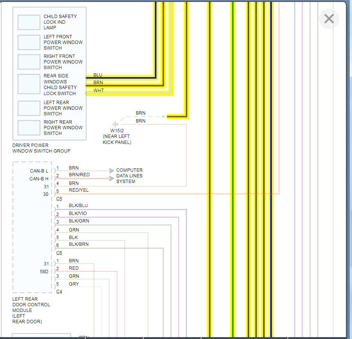Click the C4 connector label
This screenshot has height=339, width=352.
(59, 291)
